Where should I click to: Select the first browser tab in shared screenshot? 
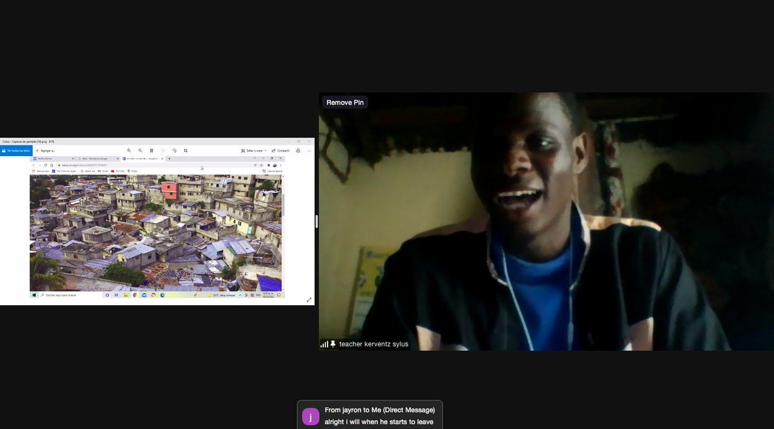[x=54, y=159]
